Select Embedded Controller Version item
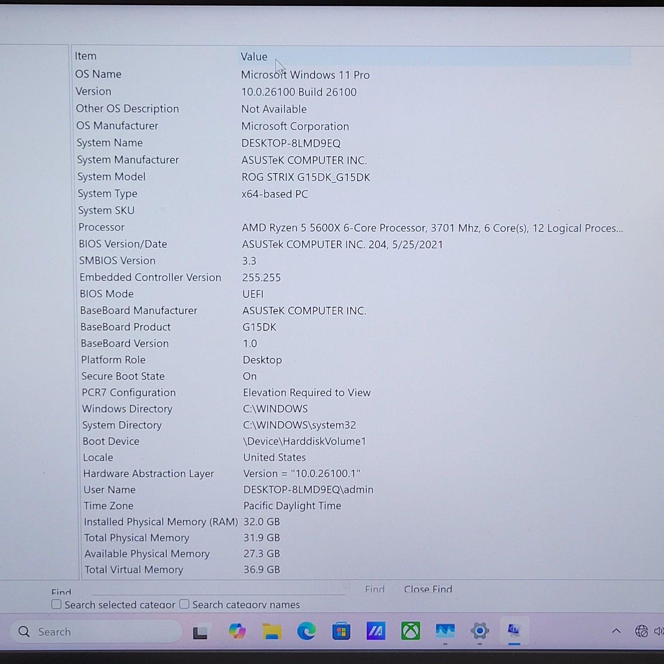664x664 pixels. coord(151,277)
